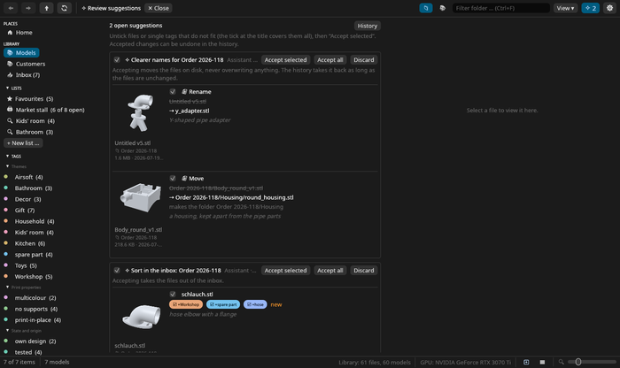The image size is (620, 368).
Task: Close the suggestions review
Action: pos(159,8)
